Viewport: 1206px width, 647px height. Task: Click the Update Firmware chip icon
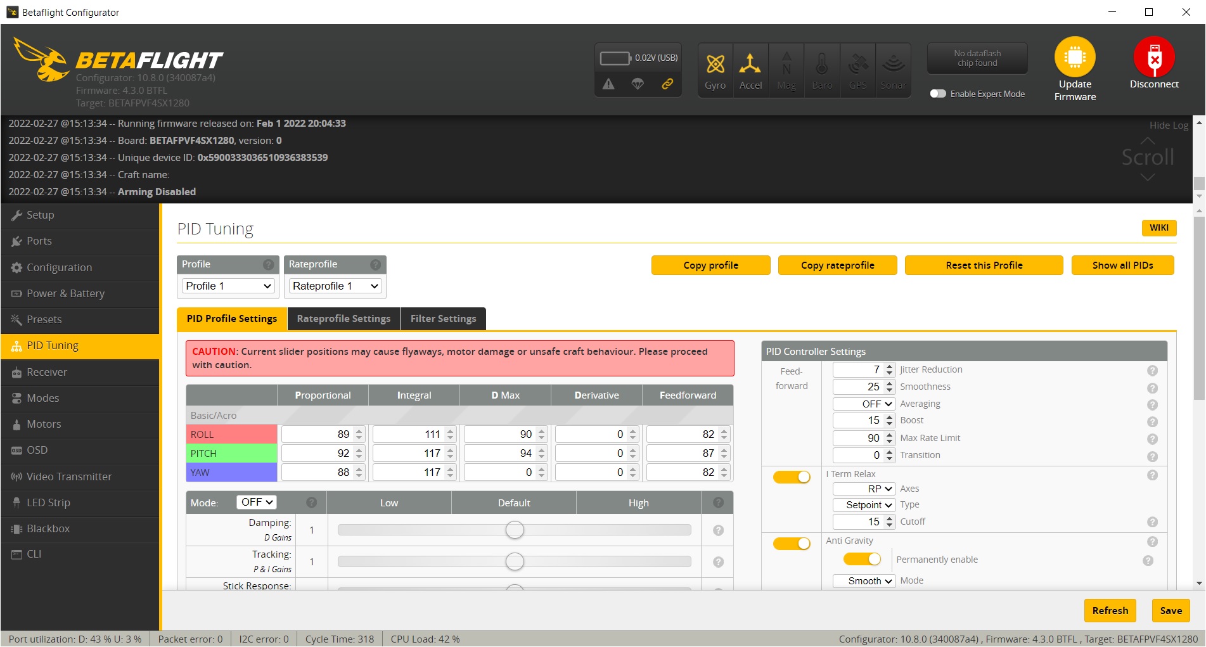click(1075, 57)
